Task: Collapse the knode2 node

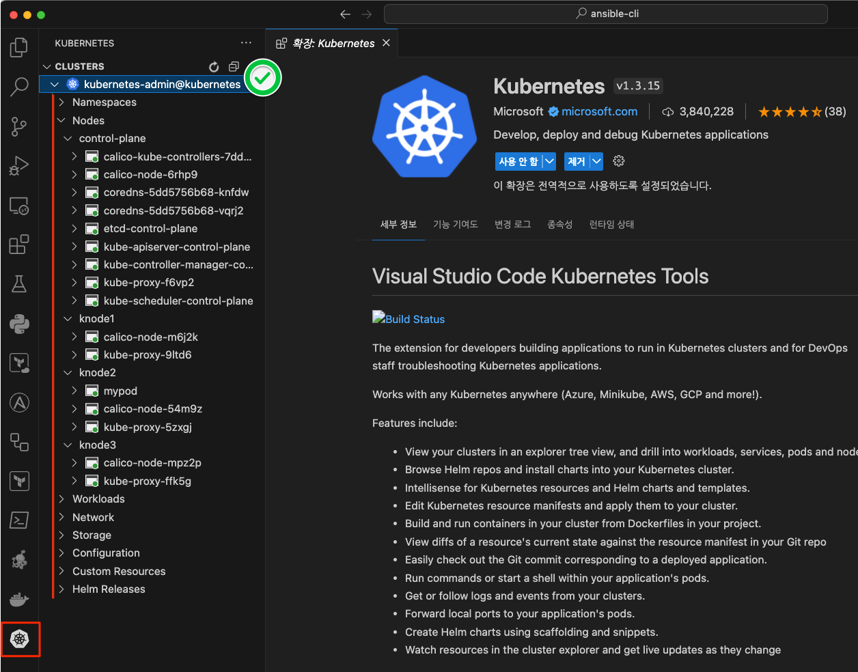Action: click(68, 373)
